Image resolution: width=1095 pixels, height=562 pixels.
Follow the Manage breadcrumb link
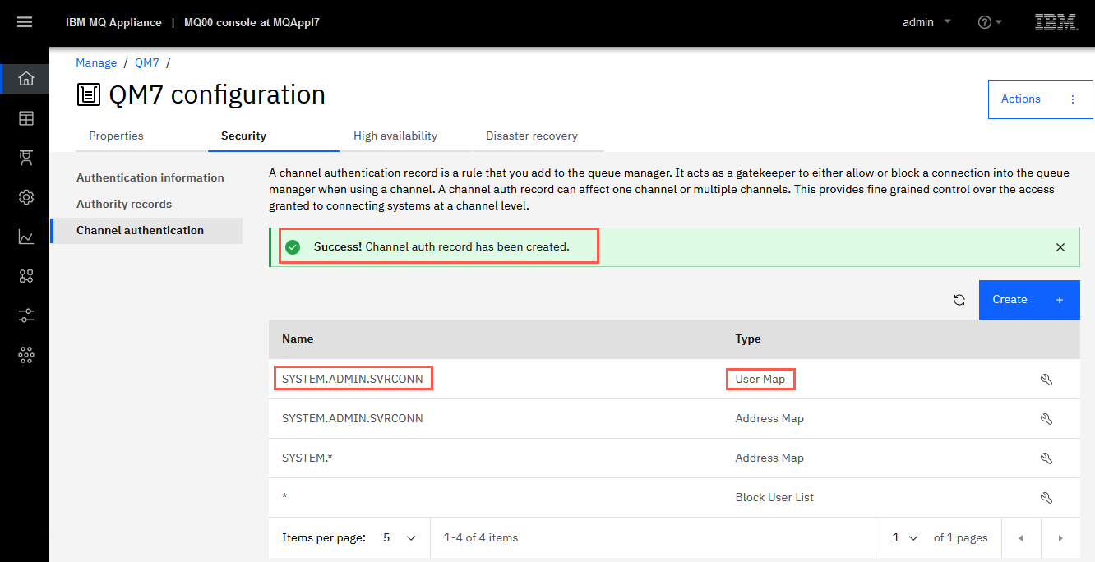96,62
